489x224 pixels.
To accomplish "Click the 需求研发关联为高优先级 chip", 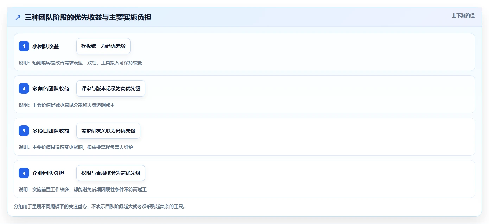I will (x=108, y=131).
